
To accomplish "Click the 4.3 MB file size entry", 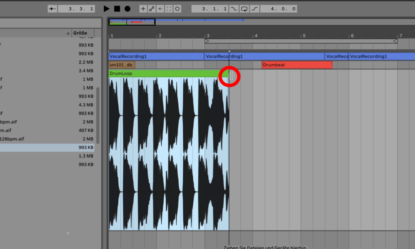I will (x=86, y=105).
